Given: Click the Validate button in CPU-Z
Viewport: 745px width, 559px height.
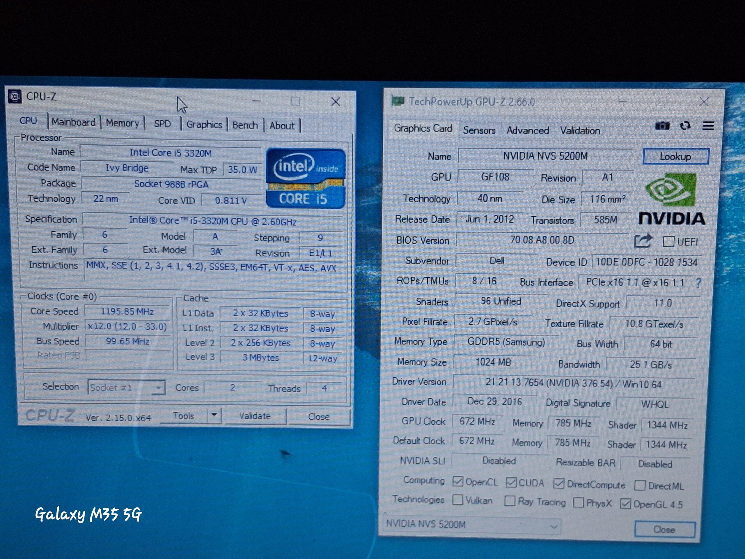Looking at the screenshot, I should coord(255,416).
